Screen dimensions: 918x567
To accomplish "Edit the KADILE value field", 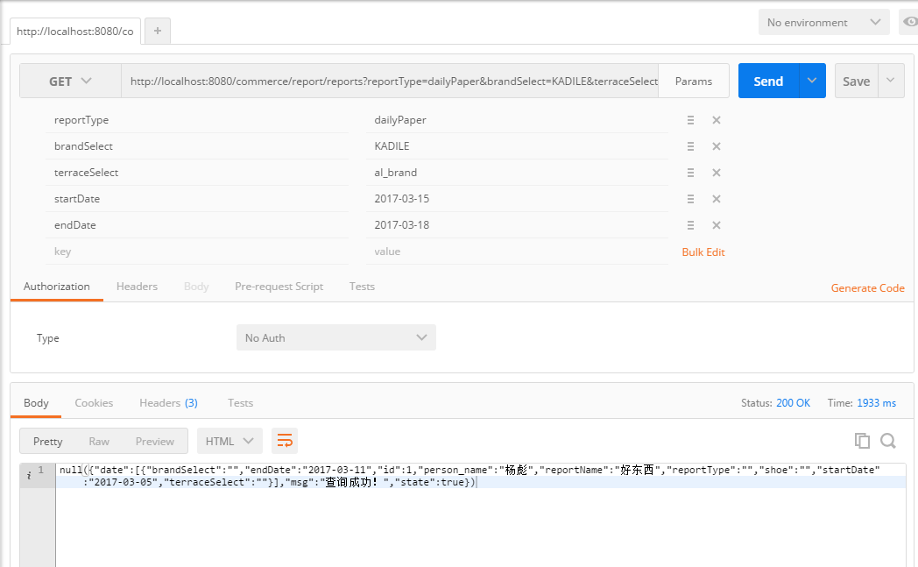I will point(517,146).
